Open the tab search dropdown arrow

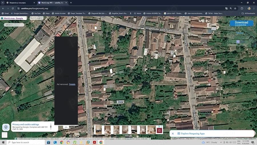click(x=3, y=3)
